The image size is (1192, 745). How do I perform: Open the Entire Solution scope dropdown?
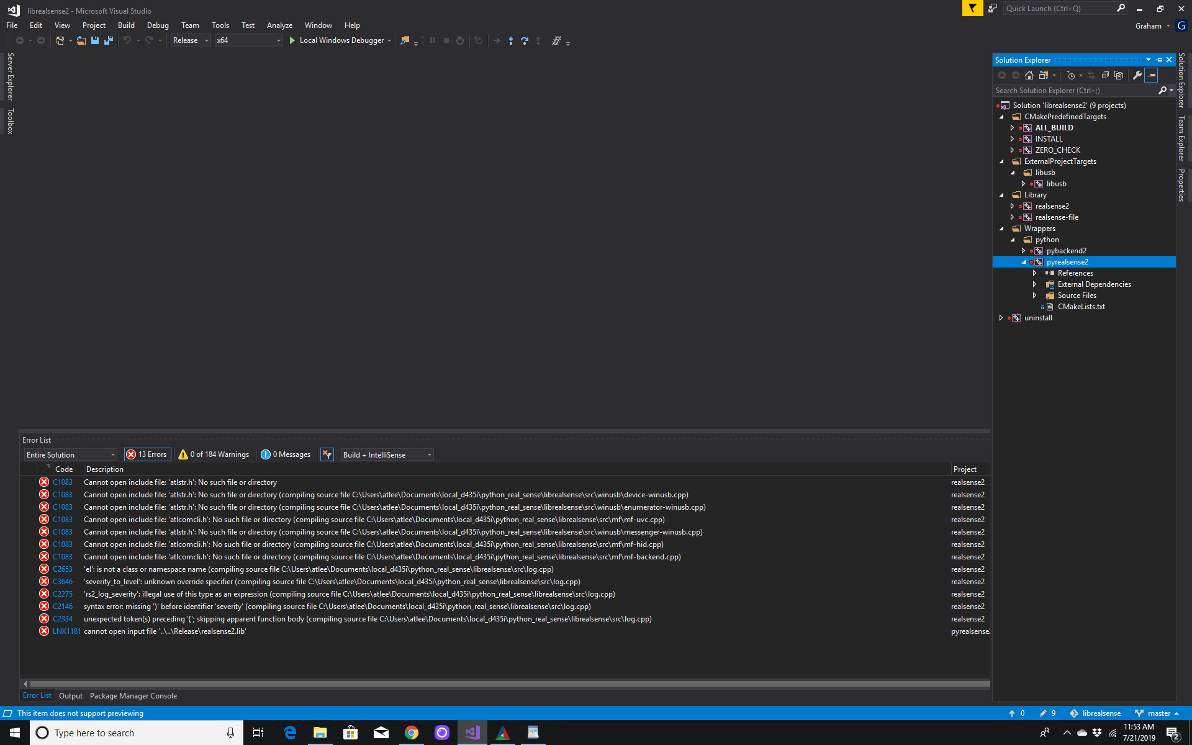tap(71, 455)
